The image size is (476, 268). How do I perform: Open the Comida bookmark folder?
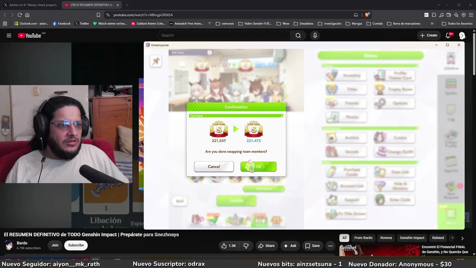(x=374, y=23)
